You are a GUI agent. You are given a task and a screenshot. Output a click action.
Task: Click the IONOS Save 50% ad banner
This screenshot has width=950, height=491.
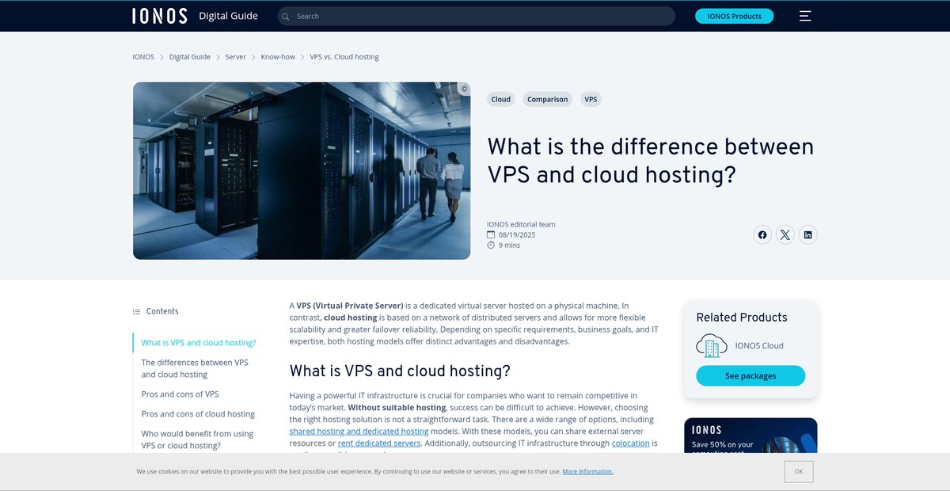pos(750,436)
